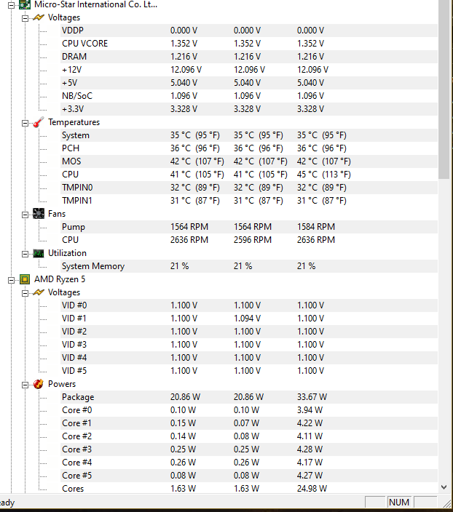Select the PCH temperature row
The image size is (453, 512).
point(249,148)
